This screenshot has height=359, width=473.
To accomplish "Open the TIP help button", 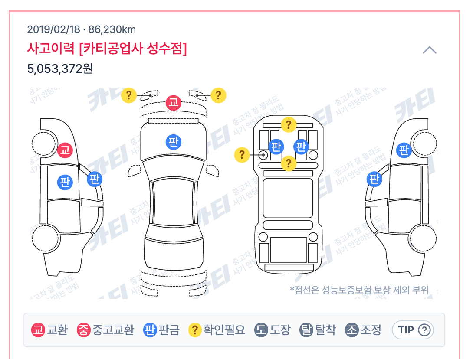I will (413, 330).
